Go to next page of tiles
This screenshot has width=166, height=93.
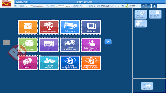click(108, 42)
